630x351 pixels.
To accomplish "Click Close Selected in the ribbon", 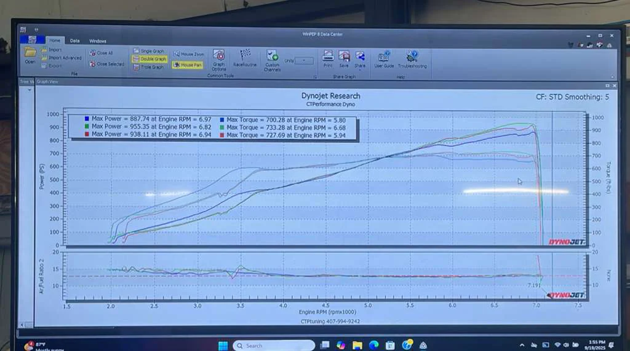I will (x=107, y=64).
